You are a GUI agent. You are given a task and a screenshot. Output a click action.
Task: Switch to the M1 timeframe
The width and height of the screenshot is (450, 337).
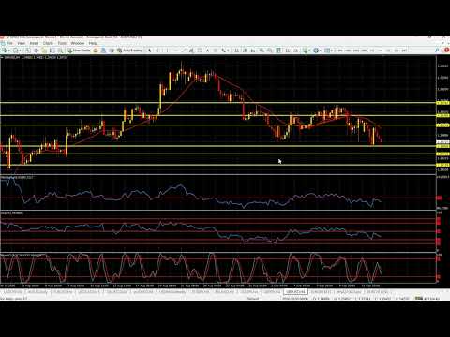[340, 51]
